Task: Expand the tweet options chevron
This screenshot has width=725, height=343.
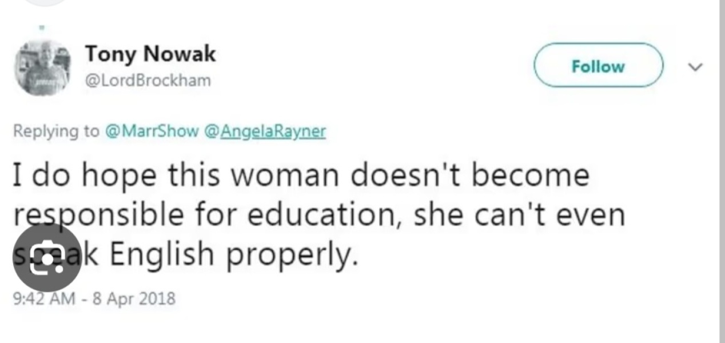Action: (x=695, y=67)
